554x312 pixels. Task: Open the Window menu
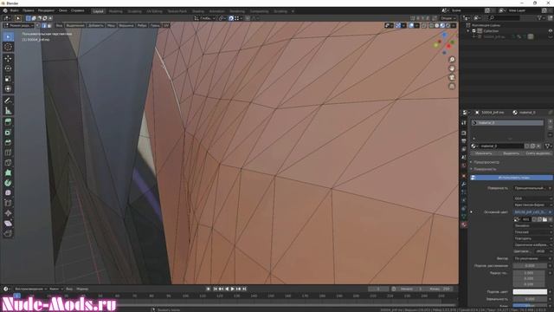coord(63,10)
